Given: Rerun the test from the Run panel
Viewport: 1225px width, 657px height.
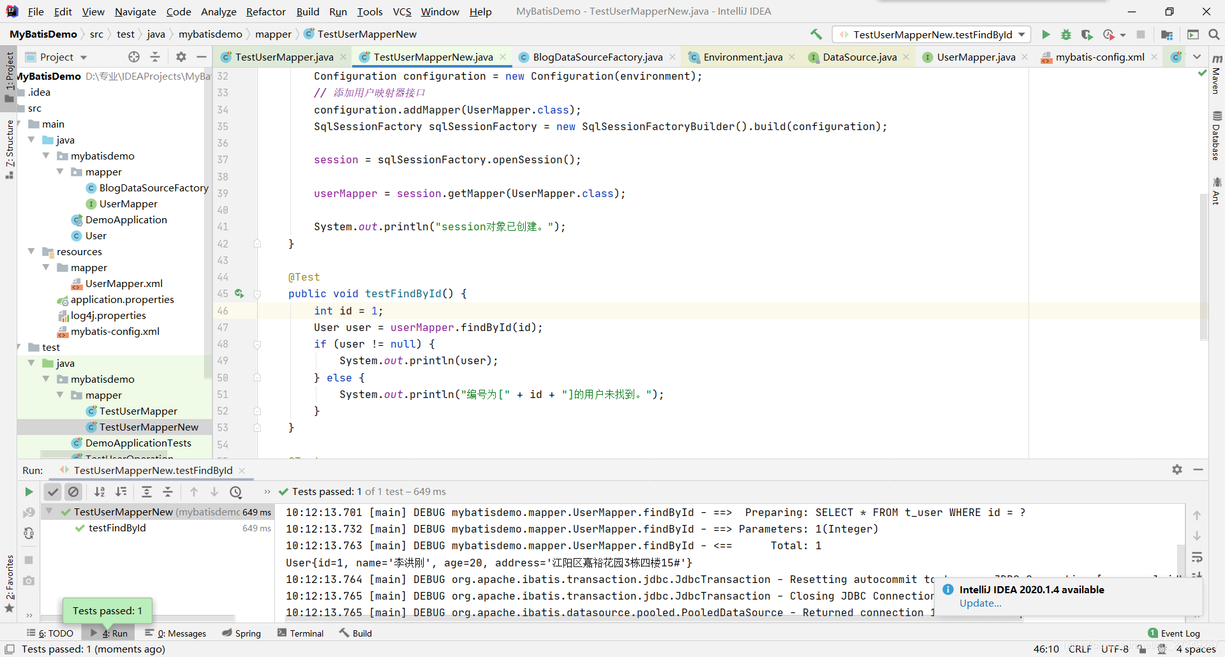Looking at the screenshot, I should (29, 492).
